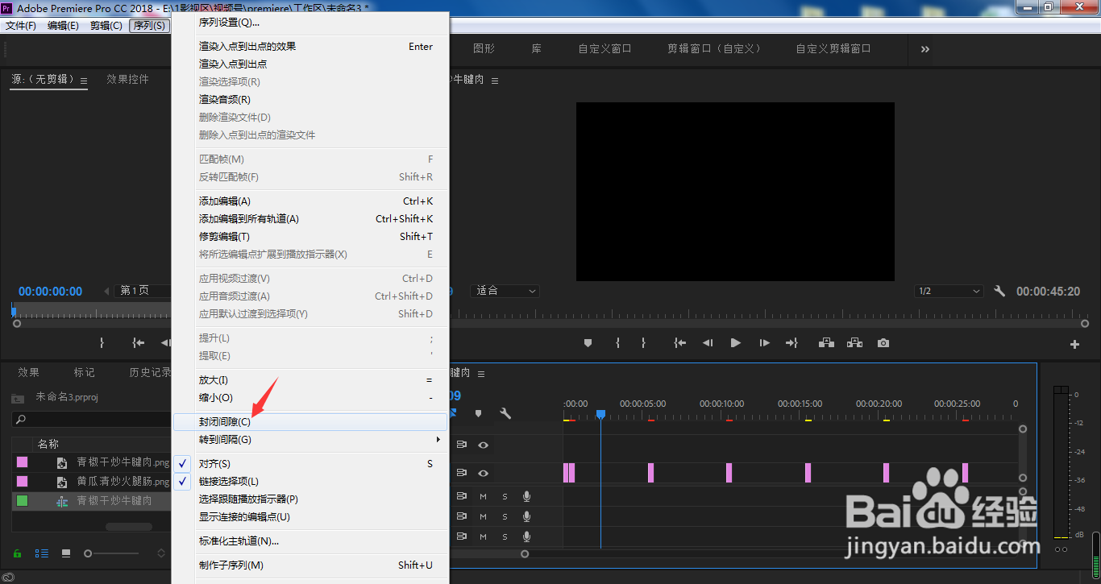Click Go to Out point in program monitor

tap(791, 342)
